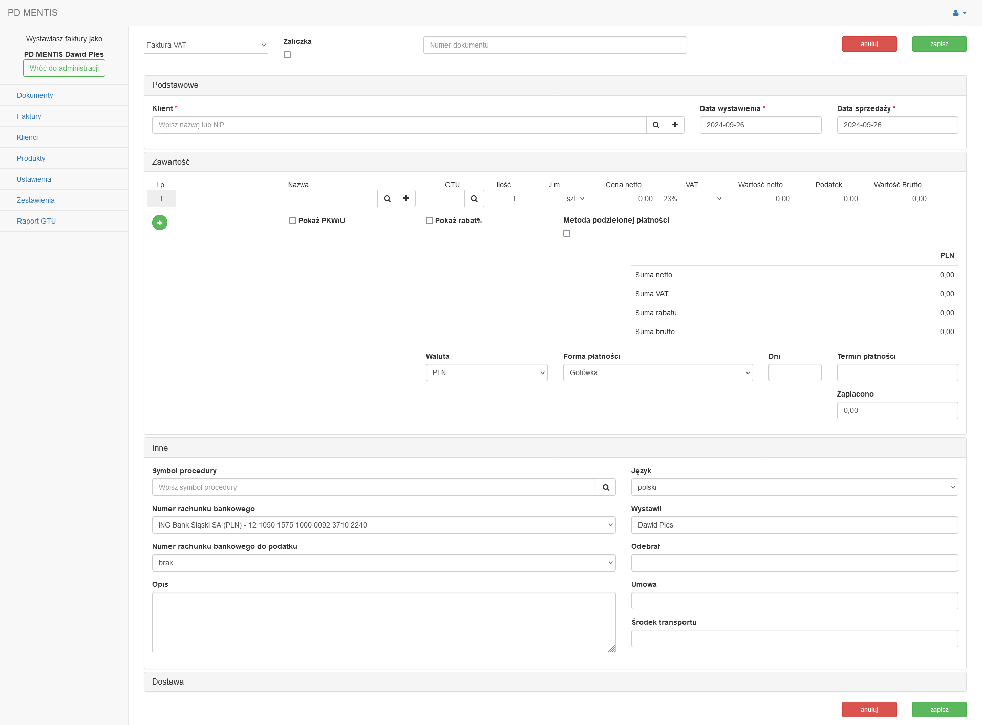Focus the Środek transportu field
982x725 pixels.
coord(795,639)
